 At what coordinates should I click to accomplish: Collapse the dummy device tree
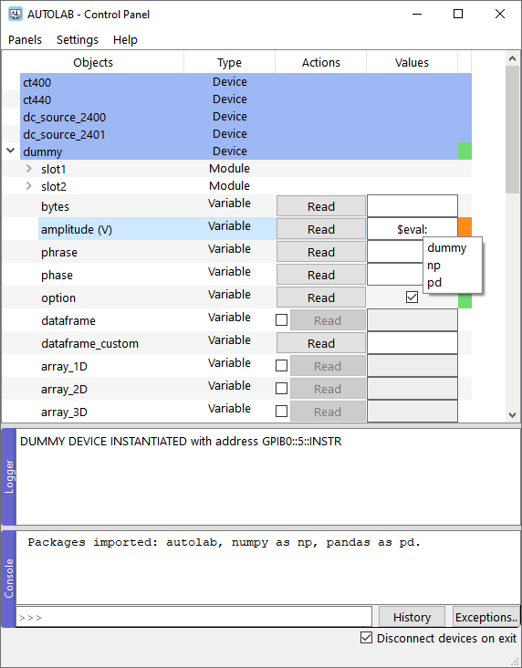coord(11,151)
